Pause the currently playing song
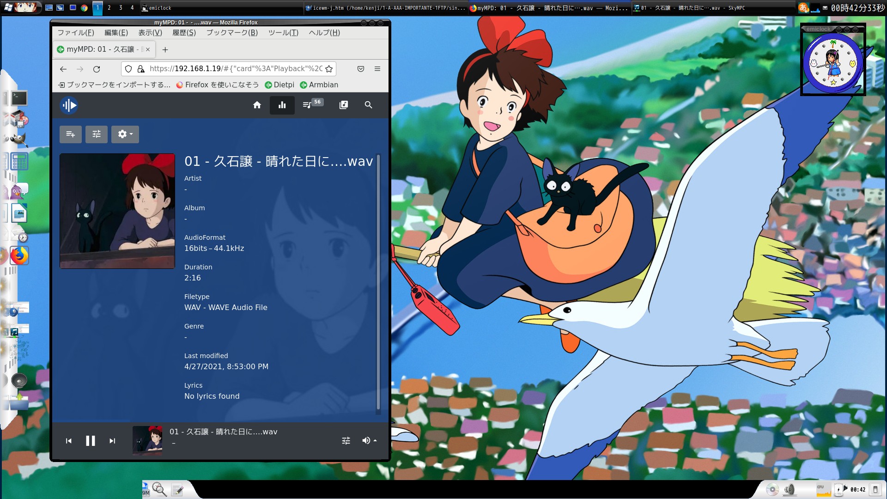The width and height of the screenshot is (887, 499). (91, 441)
